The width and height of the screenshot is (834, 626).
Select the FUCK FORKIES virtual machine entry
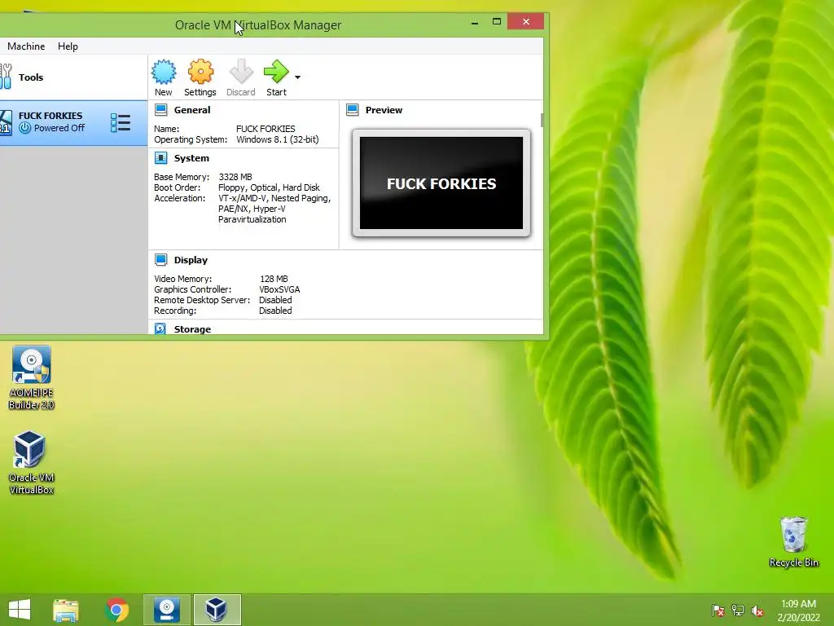pyautogui.click(x=73, y=122)
